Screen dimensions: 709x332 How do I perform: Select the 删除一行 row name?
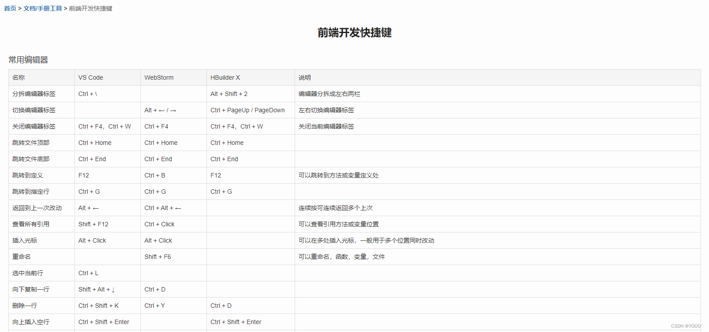[x=25, y=306]
